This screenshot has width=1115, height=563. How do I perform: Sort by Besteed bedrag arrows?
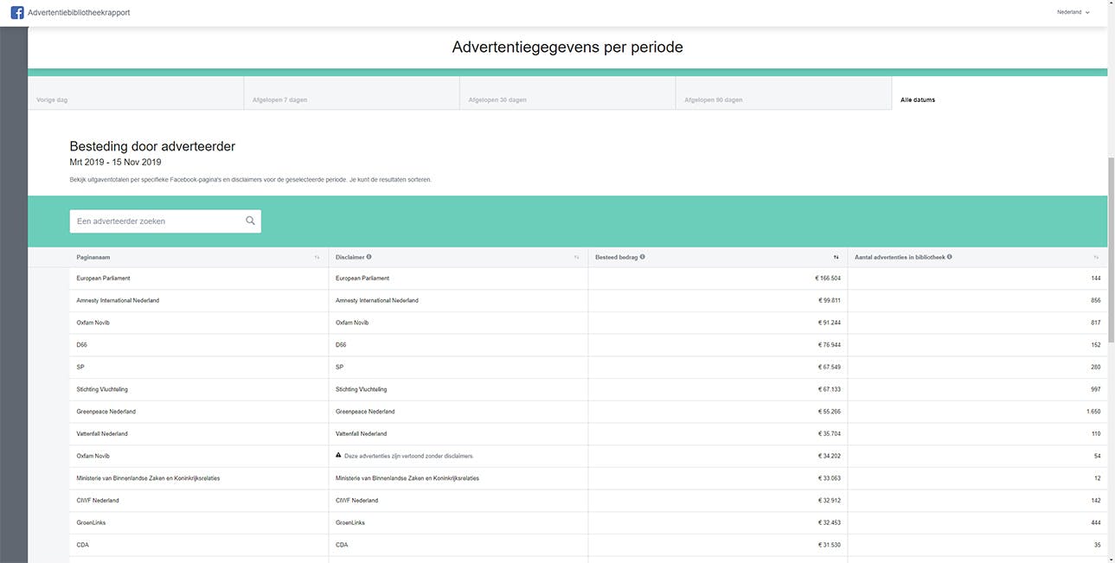(x=836, y=257)
